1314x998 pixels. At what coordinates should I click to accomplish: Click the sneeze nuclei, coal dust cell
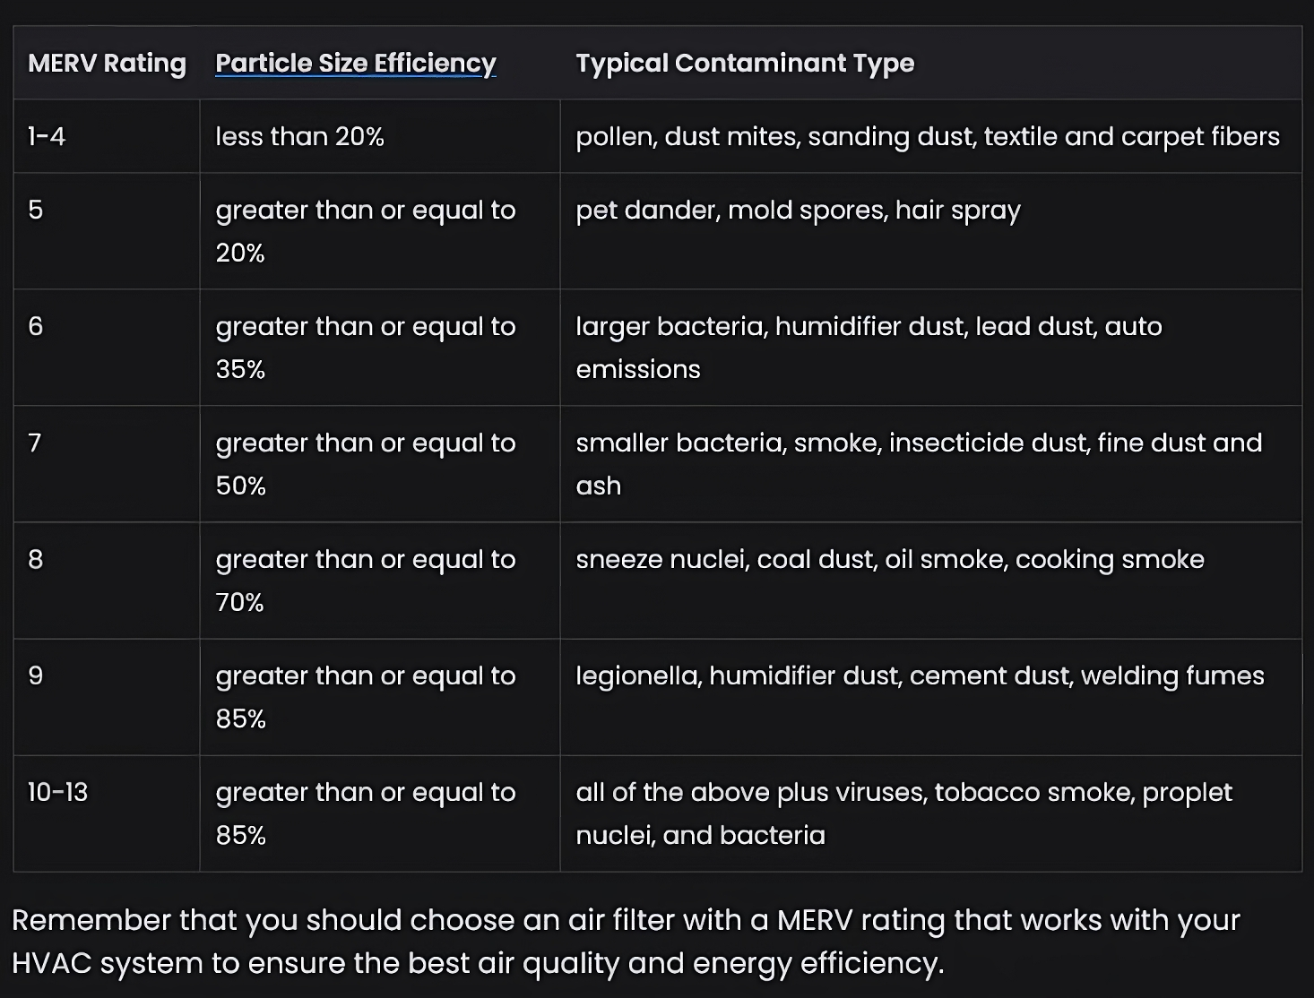[x=889, y=559]
